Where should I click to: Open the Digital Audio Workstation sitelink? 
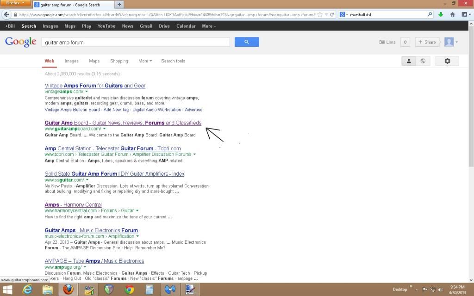tap(156, 110)
